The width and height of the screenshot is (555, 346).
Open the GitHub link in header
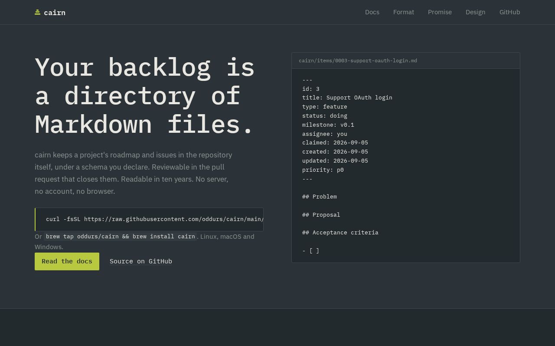tap(509, 12)
